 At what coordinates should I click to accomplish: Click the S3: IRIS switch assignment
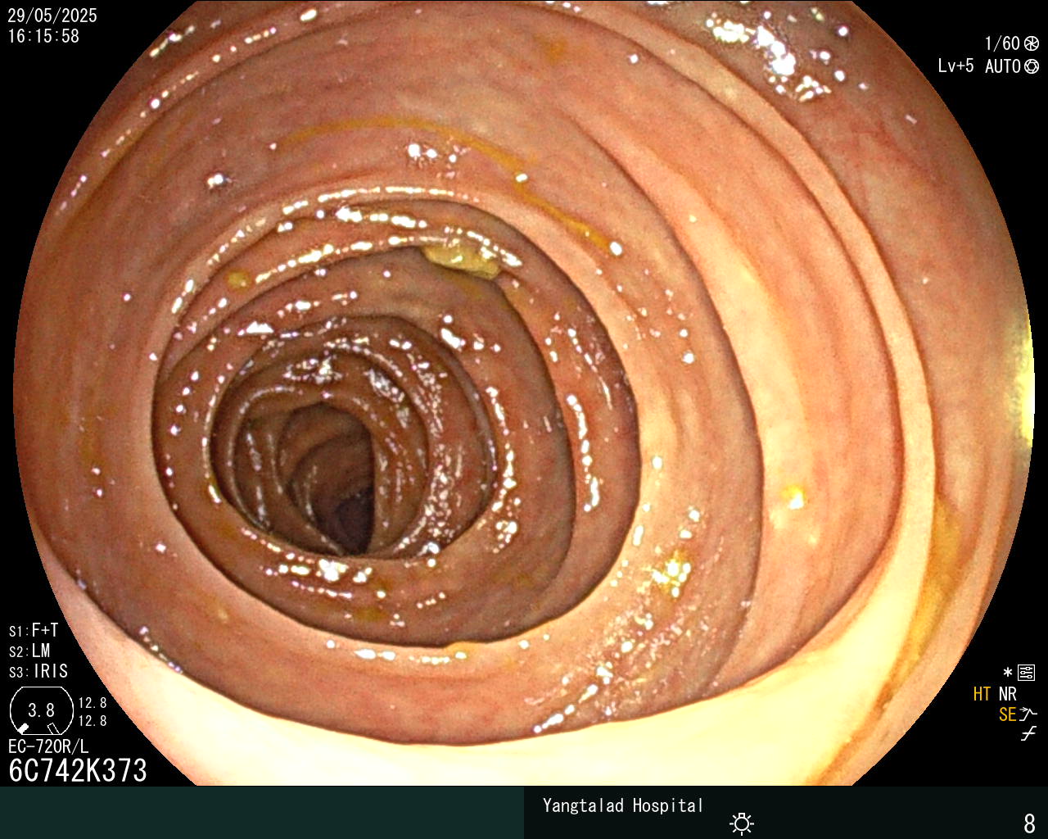coord(38,671)
